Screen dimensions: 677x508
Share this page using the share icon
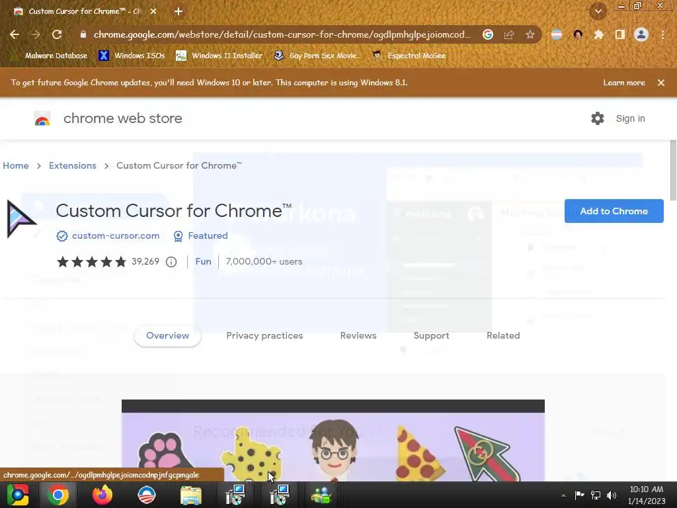509,34
